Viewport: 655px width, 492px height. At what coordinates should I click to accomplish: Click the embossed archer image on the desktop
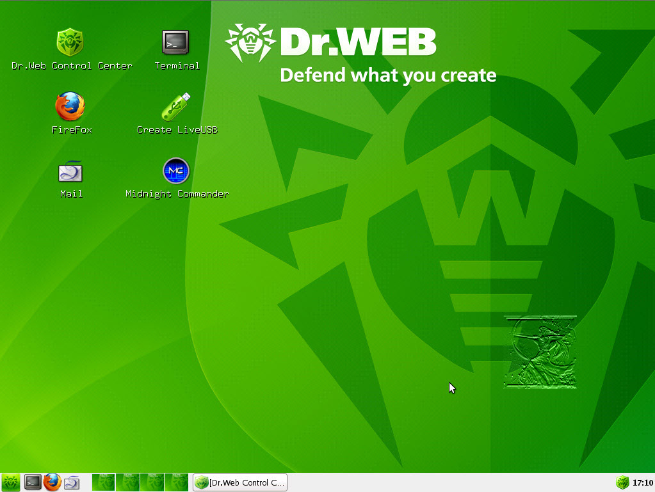(540, 352)
